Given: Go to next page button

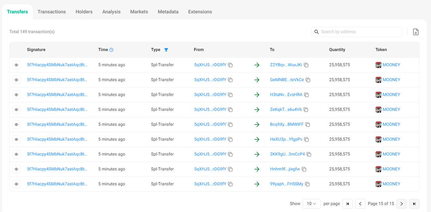Looking at the screenshot, I should (x=402, y=204).
